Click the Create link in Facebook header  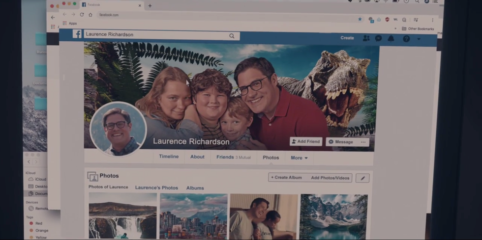click(x=347, y=38)
